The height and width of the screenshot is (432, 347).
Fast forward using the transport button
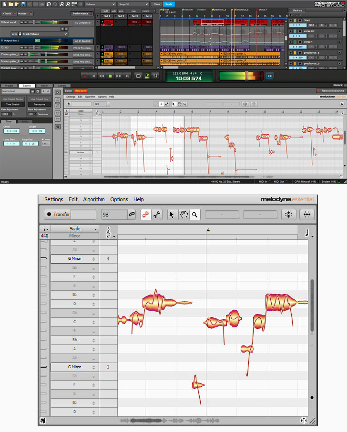pyautogui.click(x=118, y=76)
